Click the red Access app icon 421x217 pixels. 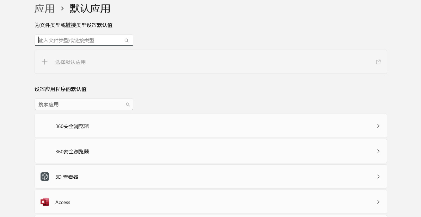pos(45,202)
